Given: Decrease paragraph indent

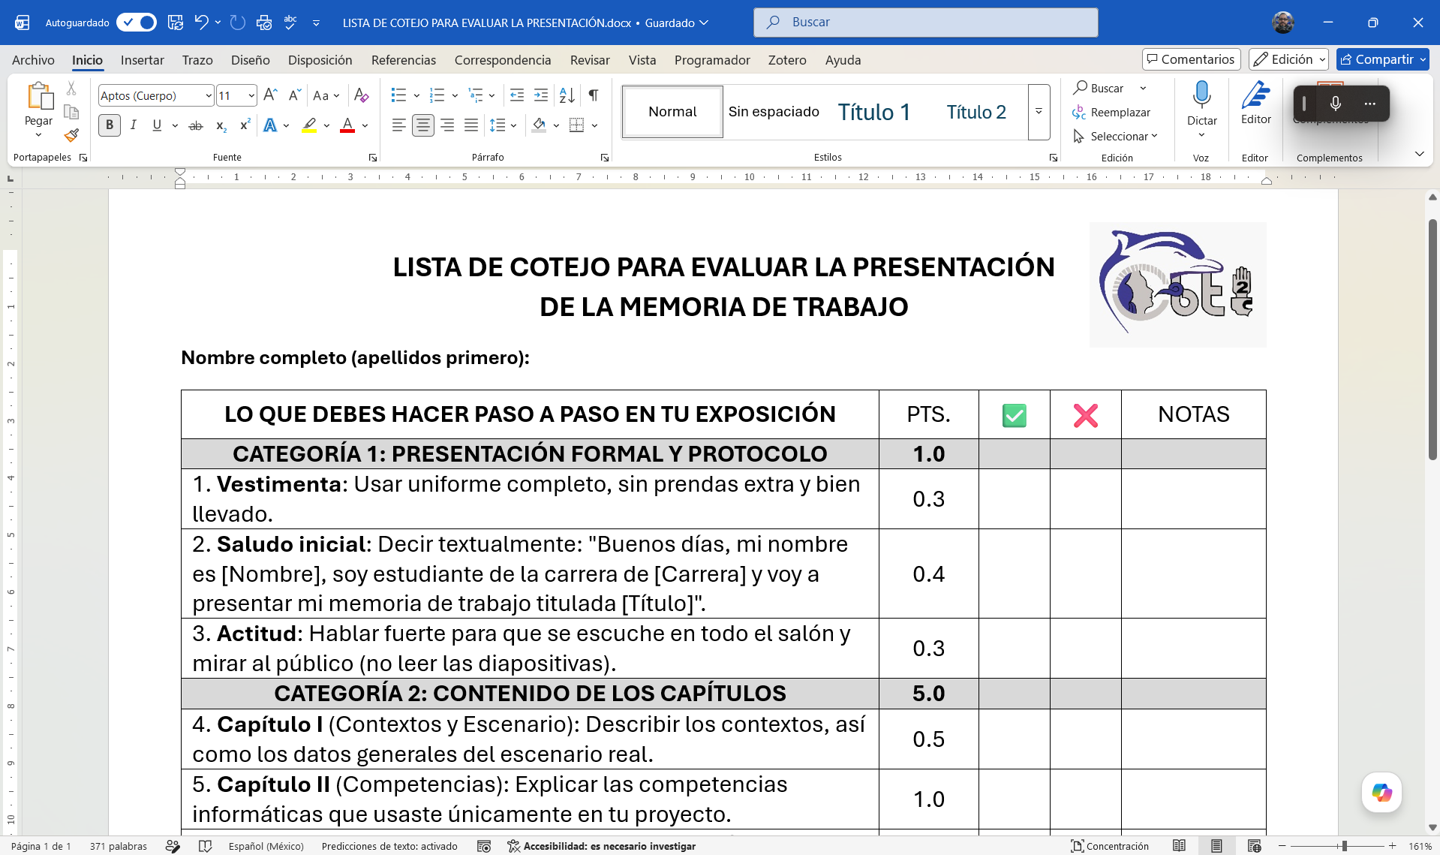Looking at the screenshot, I should click(517, 95).
